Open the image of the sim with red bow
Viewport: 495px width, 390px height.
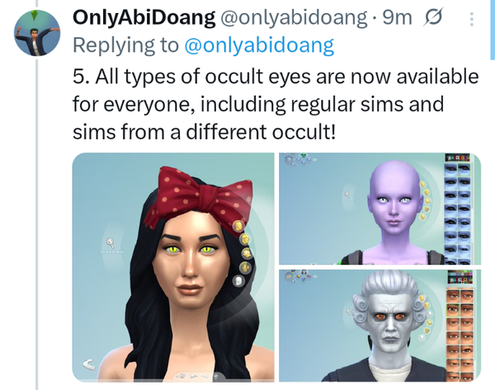pyautogui.click(x=173, y=268)
